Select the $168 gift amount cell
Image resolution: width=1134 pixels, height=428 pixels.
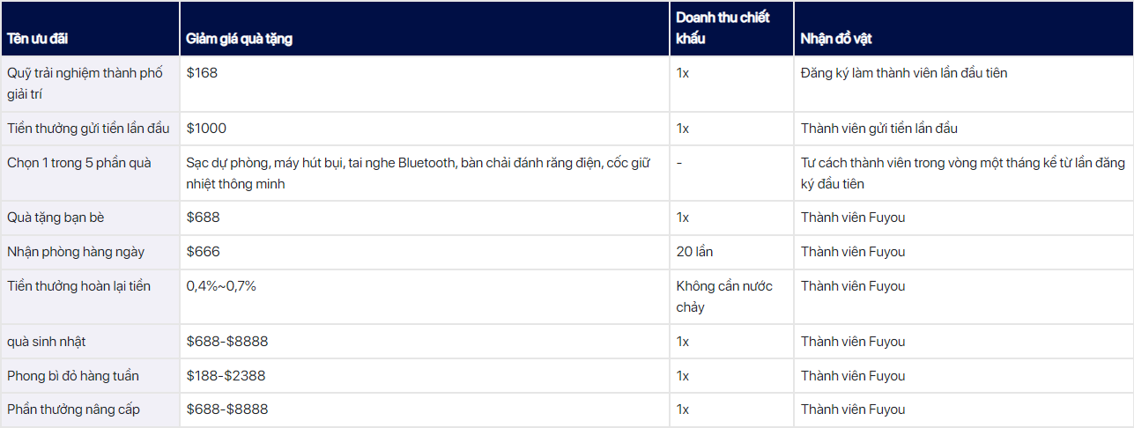(202, 73)
